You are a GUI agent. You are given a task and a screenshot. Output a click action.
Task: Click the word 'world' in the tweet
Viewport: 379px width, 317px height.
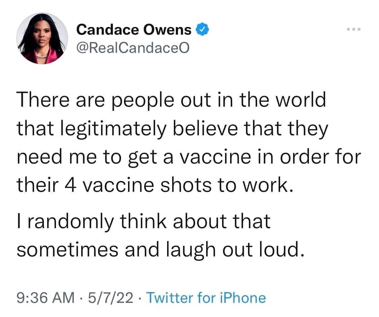[x=301, y=100]
